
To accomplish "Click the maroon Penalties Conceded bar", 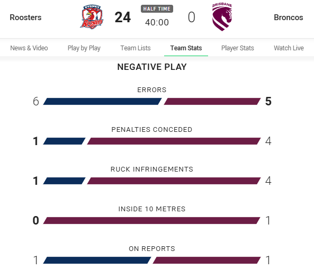I will tap(174, 141).
